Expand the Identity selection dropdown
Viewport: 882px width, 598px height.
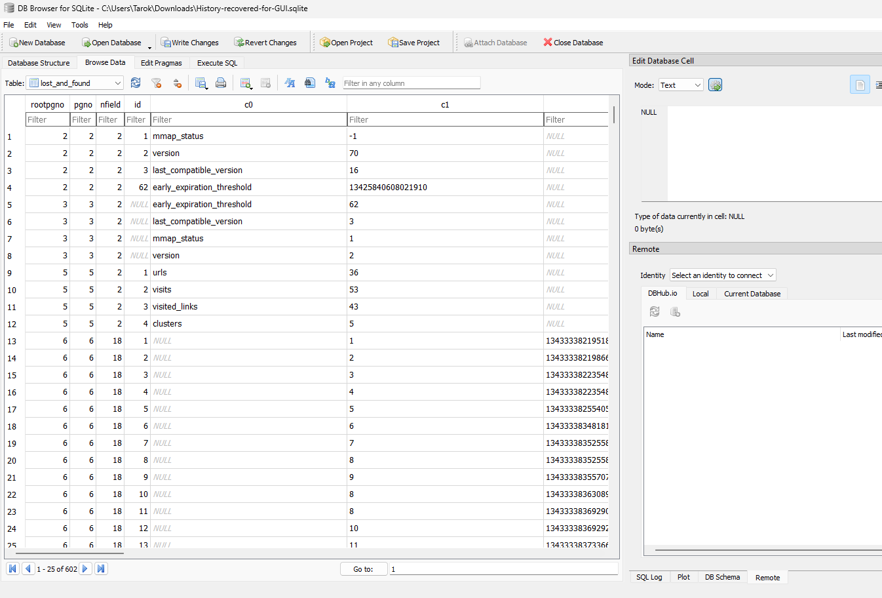tap(723, 275)
